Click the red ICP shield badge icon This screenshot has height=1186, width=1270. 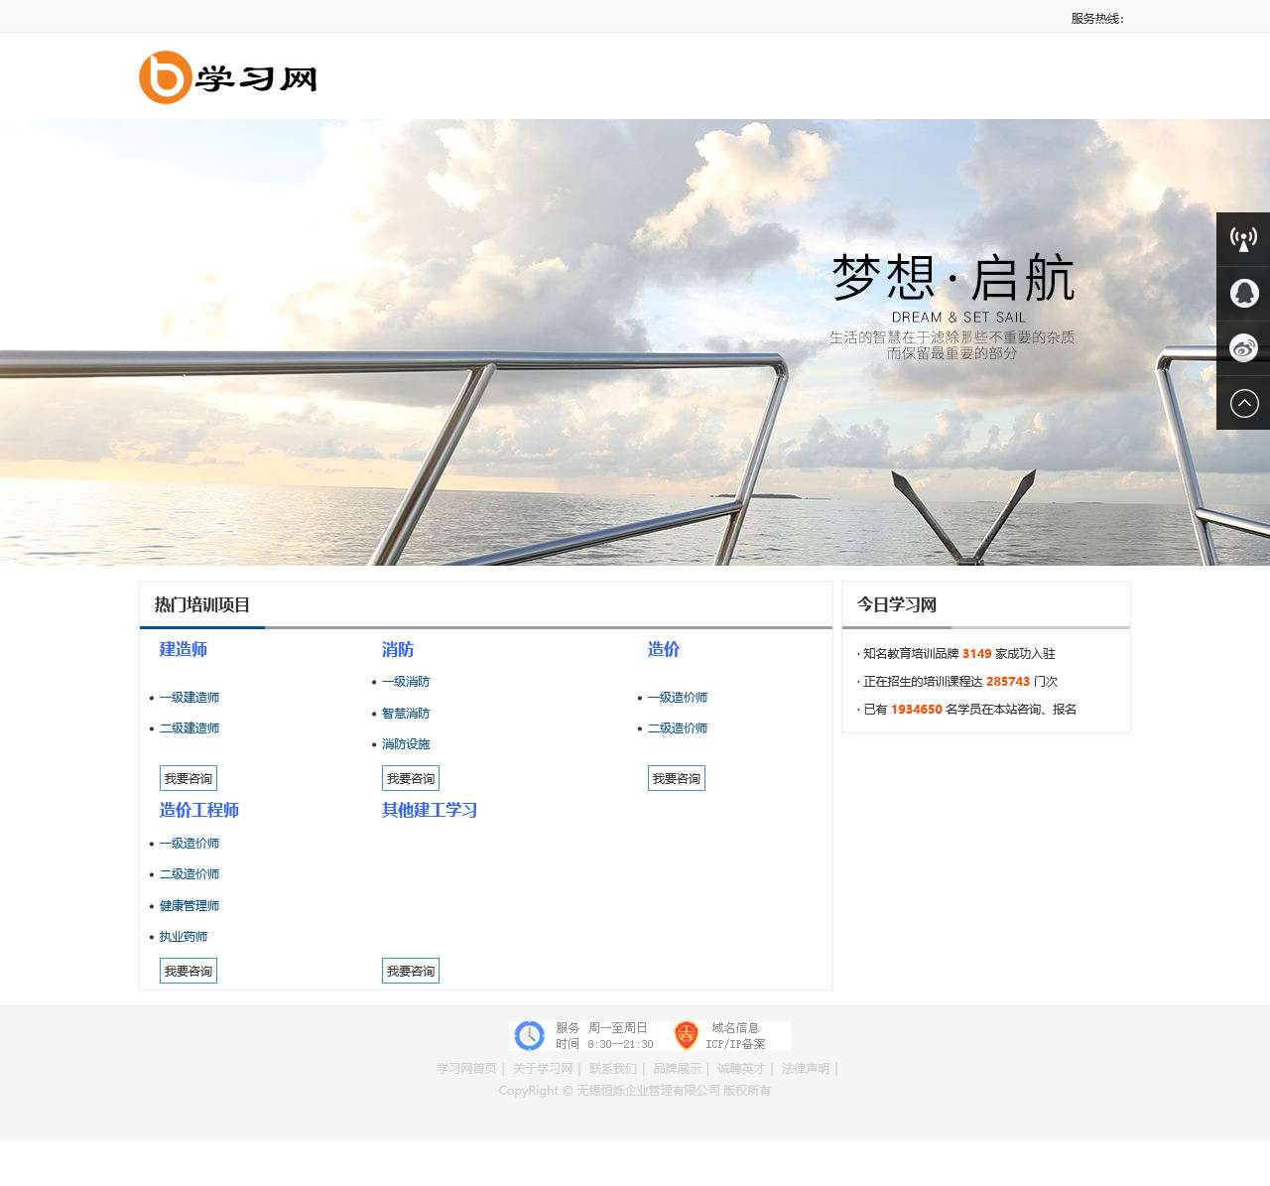[686, 1035]
